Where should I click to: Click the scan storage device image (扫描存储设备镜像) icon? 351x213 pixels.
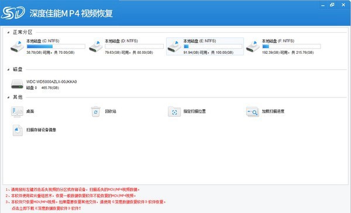(x=18, y=130)
